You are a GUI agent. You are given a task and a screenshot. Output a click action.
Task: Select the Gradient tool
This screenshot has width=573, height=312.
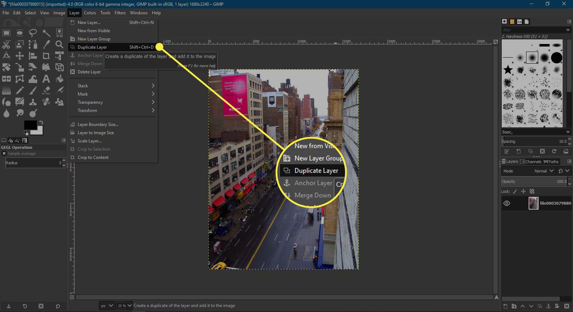[x=6, y=90]
